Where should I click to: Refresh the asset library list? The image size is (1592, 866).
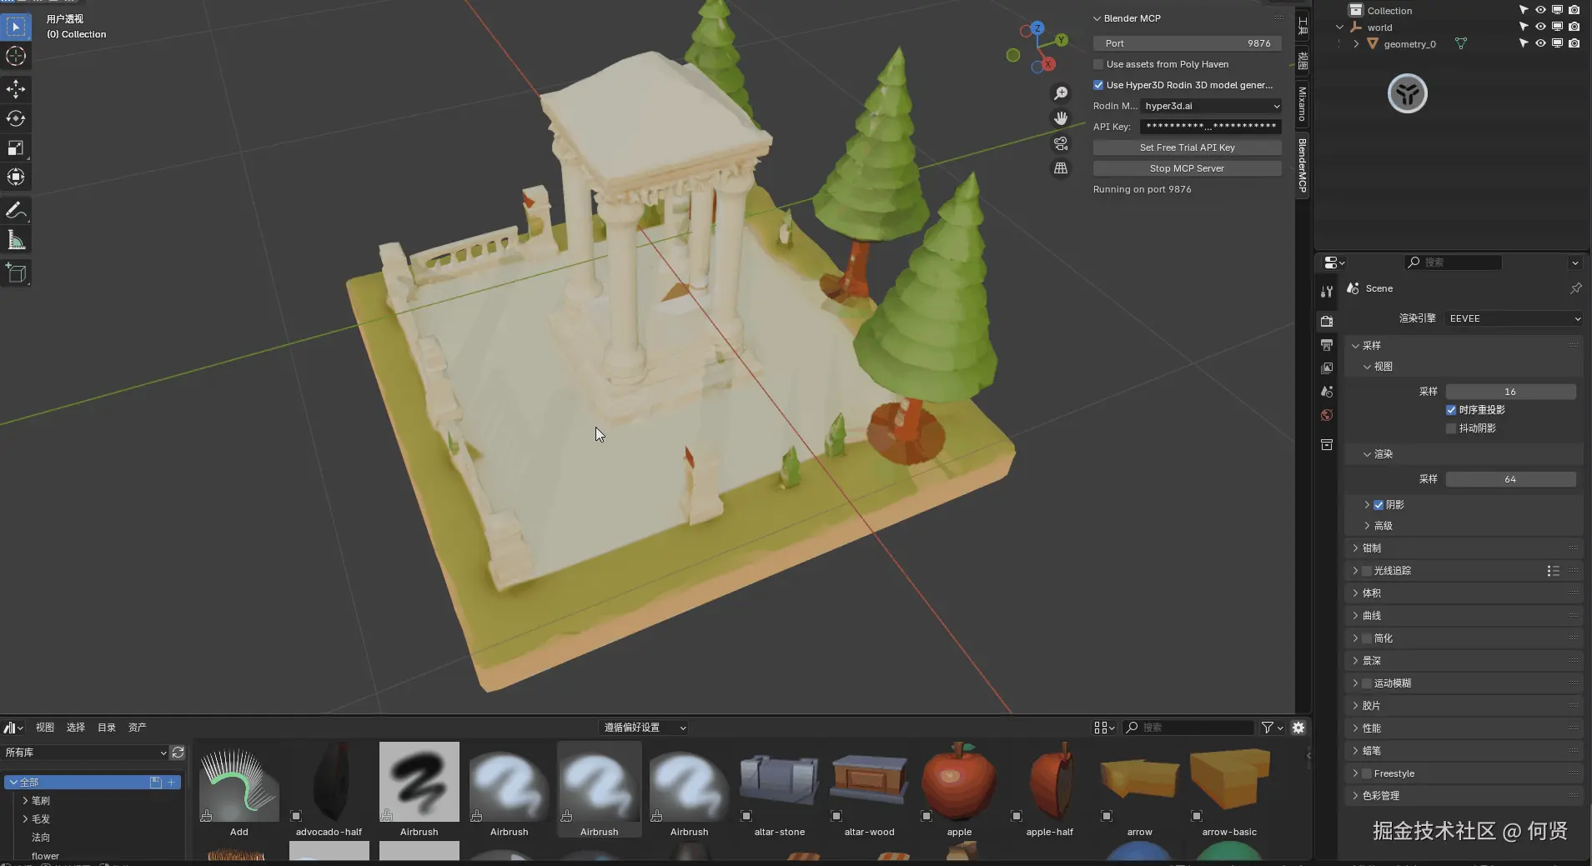click(178, 753)
